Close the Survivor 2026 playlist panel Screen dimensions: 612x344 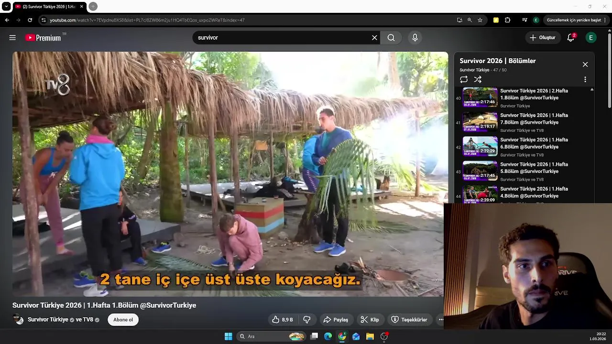[x=585, y=64]
